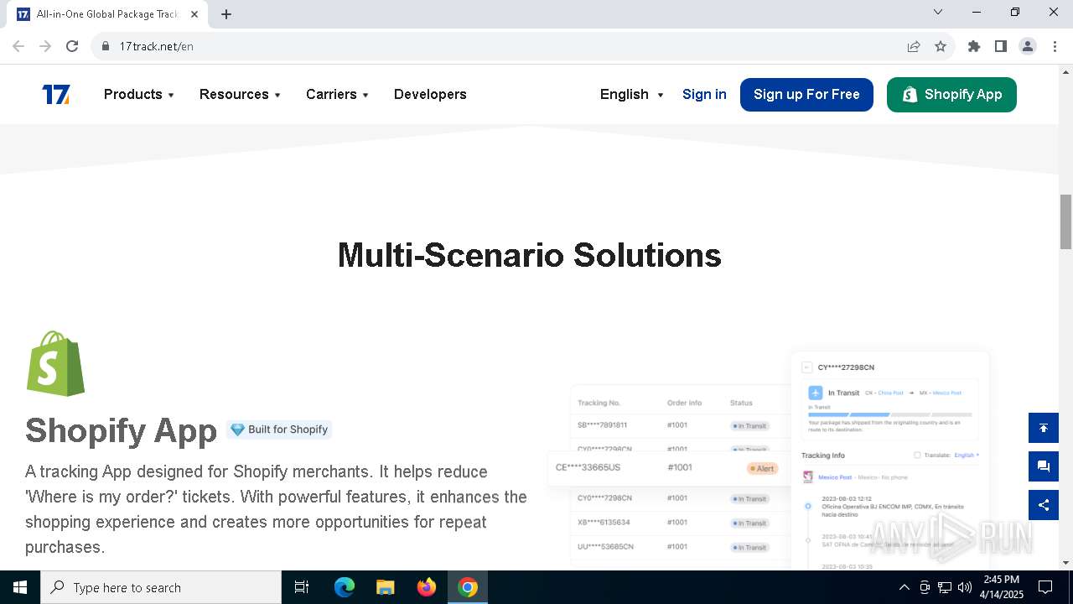Open the Chrome extensions puzzle icon
The height and width of the screenshot is (604, 1073).
[974, 46]
